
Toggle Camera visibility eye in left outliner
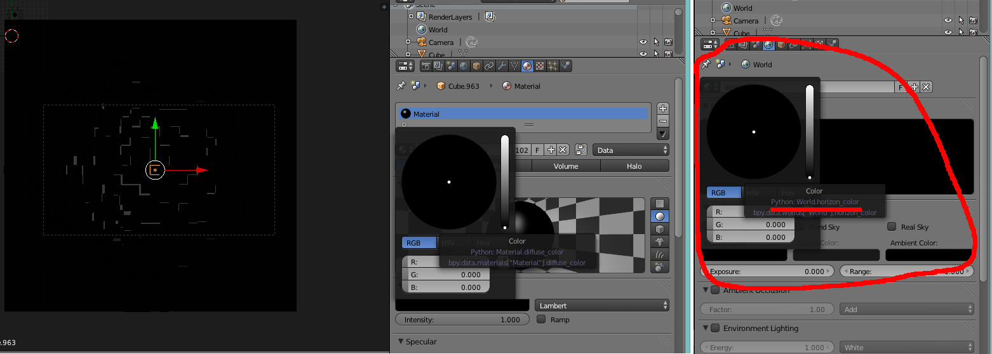click(x=643, y=42)
